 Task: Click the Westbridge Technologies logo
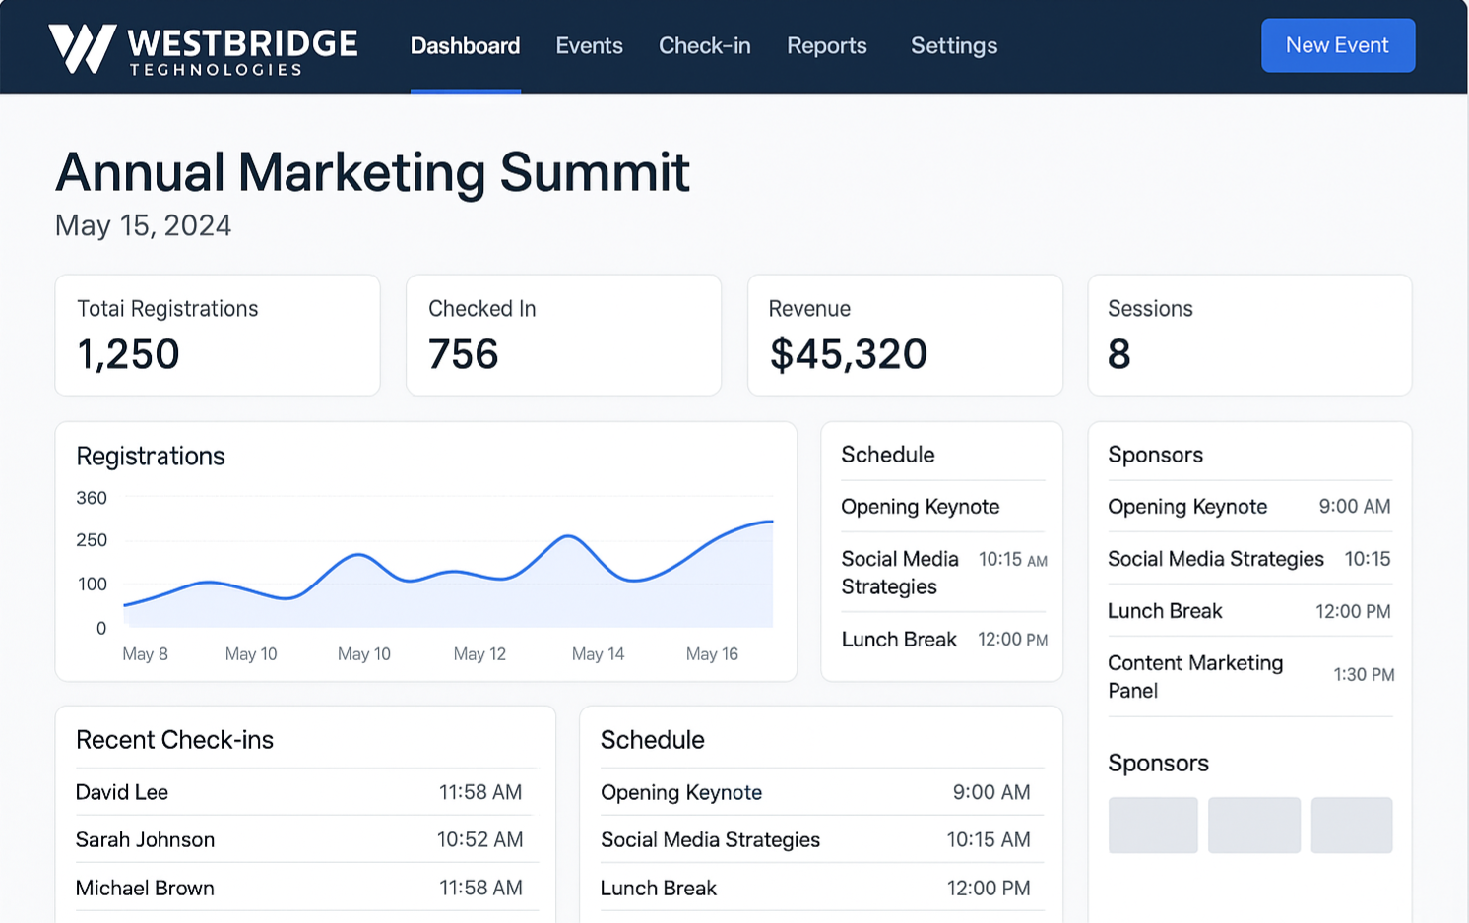pyautogui.click(x=203, y=49)
